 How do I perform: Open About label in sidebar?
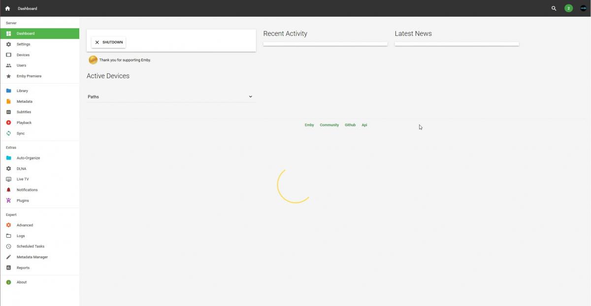point(22,282)
